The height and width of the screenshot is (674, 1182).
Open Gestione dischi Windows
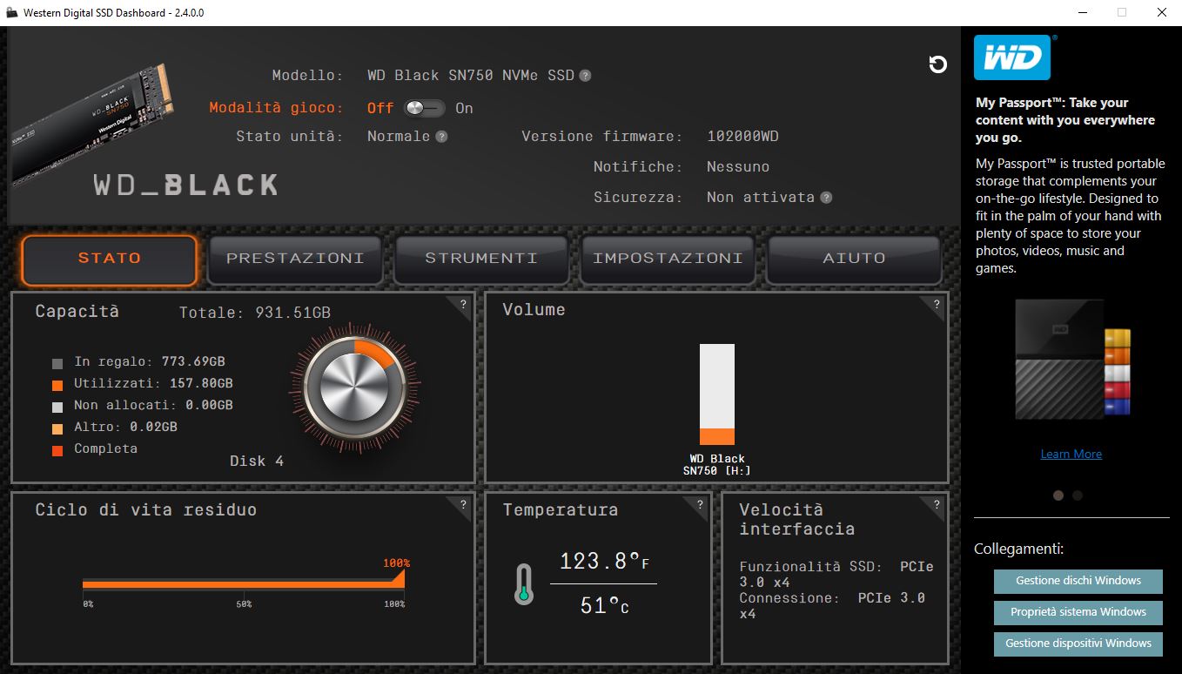point(1078,581)
